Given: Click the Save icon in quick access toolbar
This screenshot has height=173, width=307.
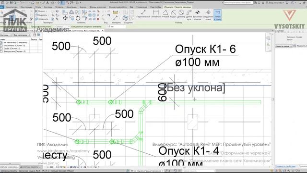Looking at the screenshot, I should coord(11,3).
